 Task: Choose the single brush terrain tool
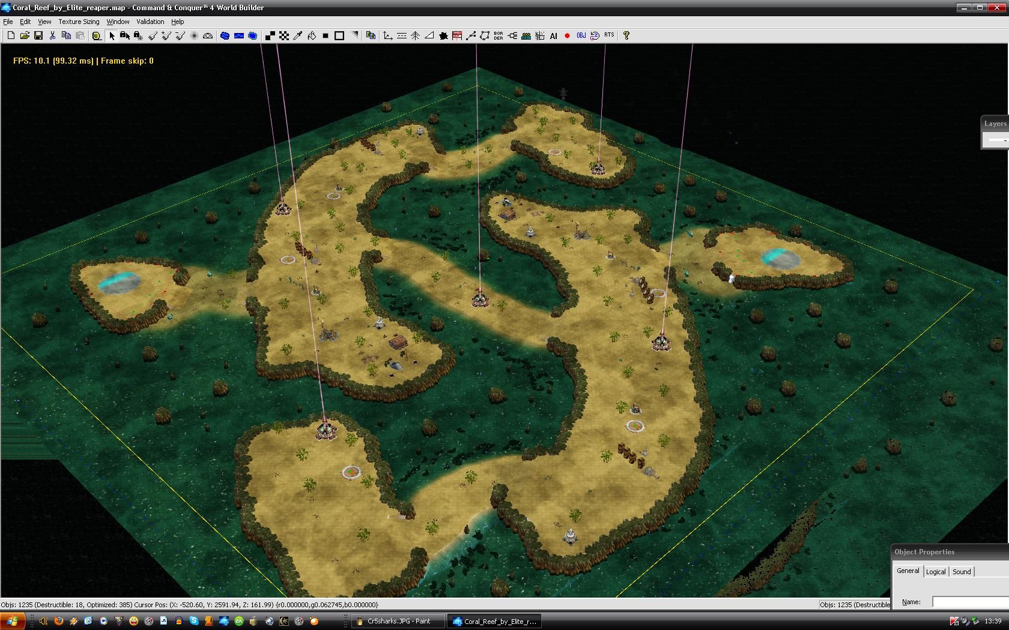[153, 35]
